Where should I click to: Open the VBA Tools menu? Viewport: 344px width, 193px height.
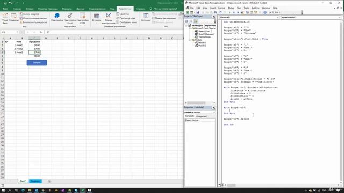(x=246, y=8)
